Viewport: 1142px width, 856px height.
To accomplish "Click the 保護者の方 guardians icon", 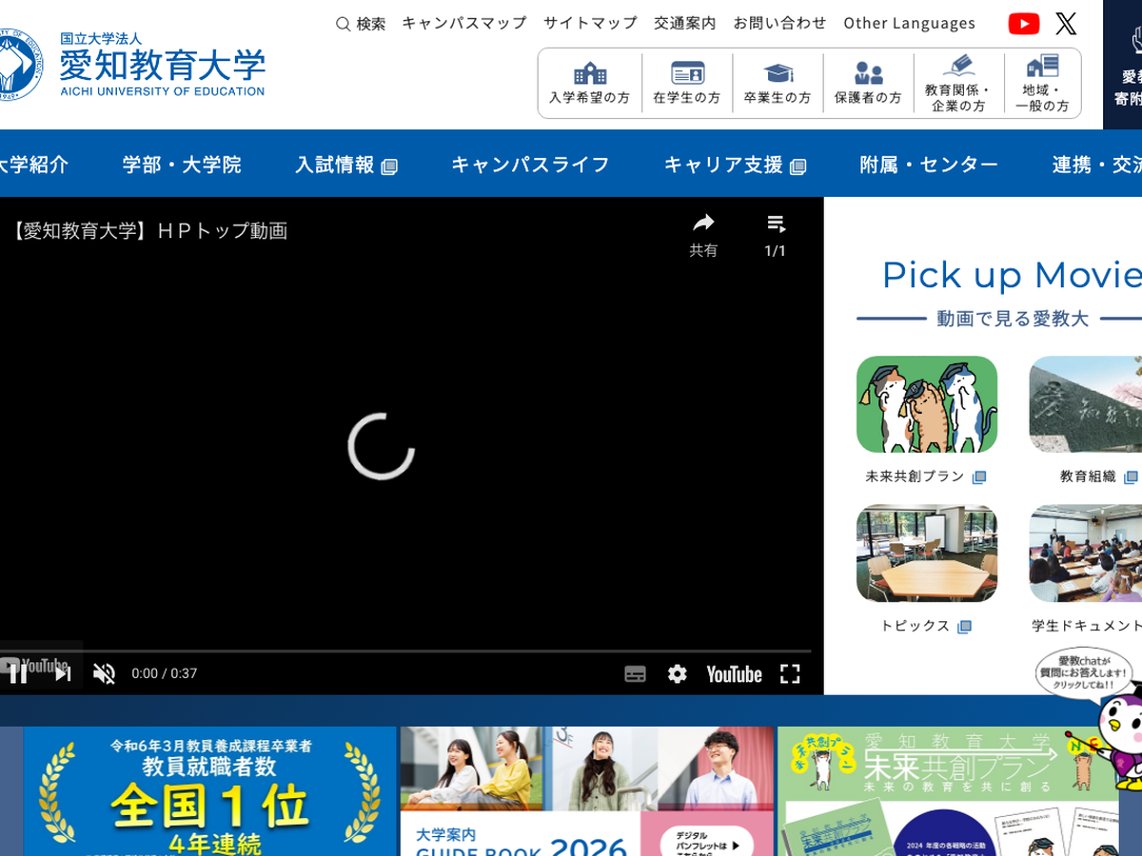I will (868, 74).
